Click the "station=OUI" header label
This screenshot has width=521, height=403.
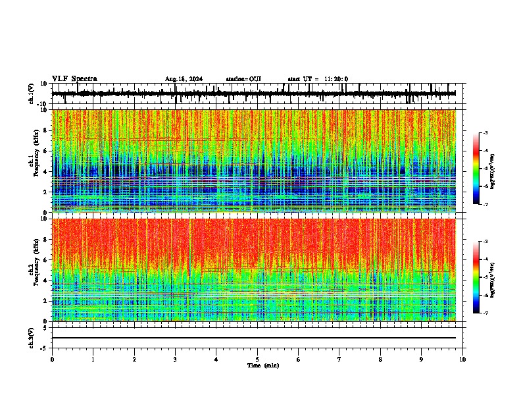(243, 79)
